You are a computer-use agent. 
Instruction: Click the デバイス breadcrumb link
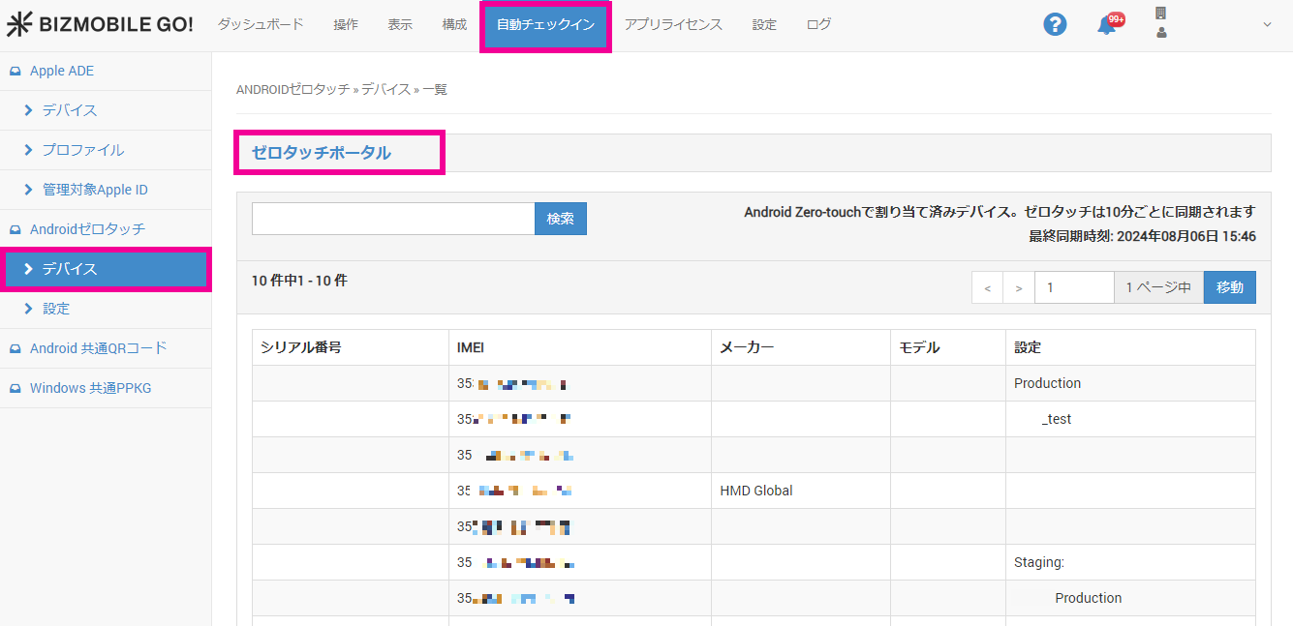pos(385,89)
